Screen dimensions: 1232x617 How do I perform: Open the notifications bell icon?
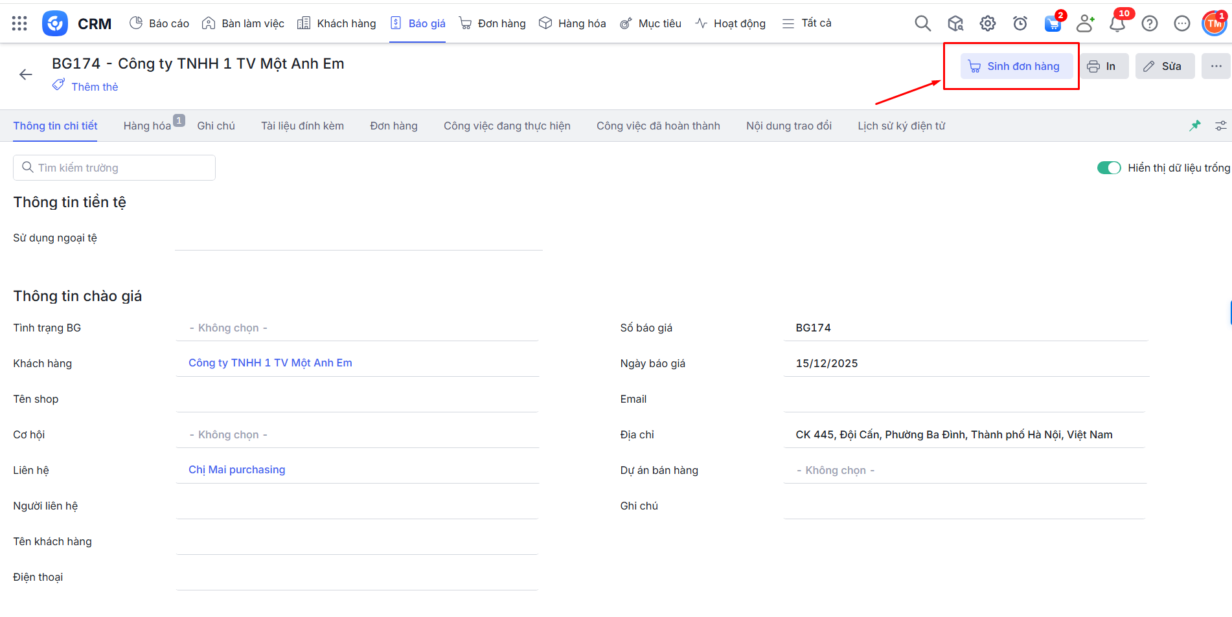click(x=1117, y=24)
